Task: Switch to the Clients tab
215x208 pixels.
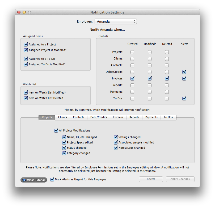Action: (62, 117)
